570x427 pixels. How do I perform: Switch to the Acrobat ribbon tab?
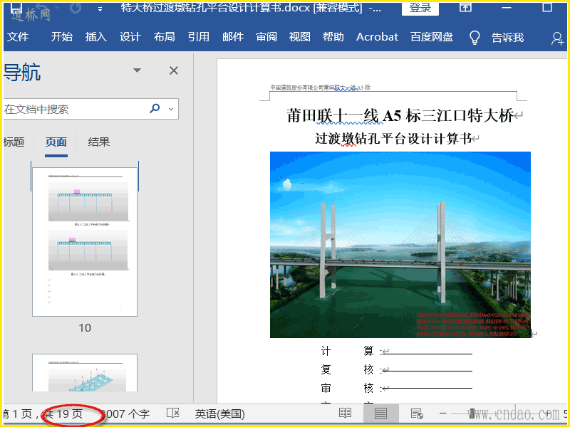coord(377,37)
